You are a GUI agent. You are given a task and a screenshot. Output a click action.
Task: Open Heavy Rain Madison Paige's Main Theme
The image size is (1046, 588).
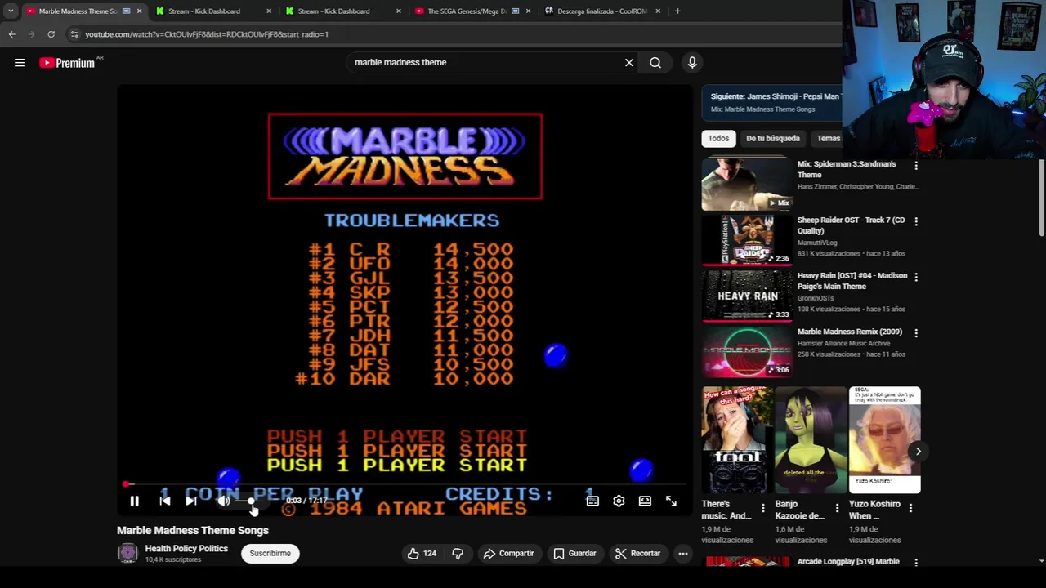point(747,295)
